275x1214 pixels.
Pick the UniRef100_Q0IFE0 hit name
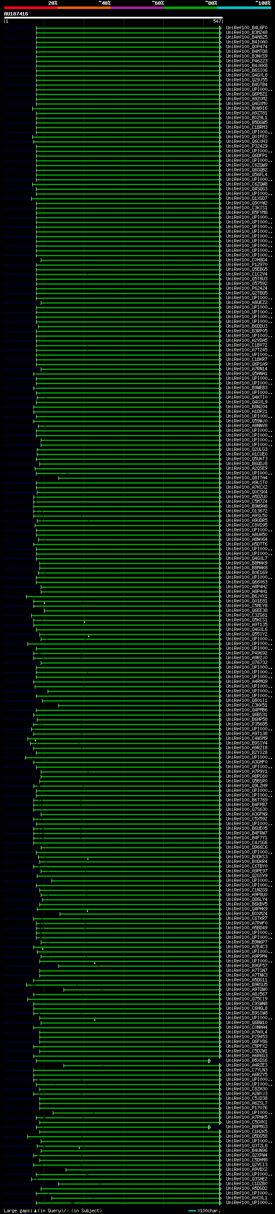pyautogui.click(x=246, y=137)
